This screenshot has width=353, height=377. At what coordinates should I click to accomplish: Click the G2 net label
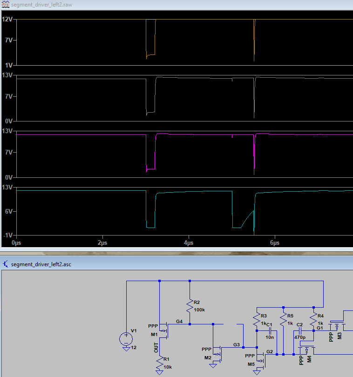[x=270, y=351]
